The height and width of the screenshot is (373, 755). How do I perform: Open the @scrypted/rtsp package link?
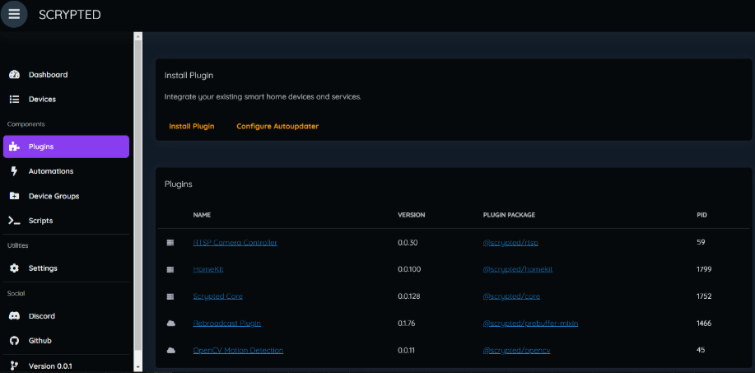coord(510,243)
